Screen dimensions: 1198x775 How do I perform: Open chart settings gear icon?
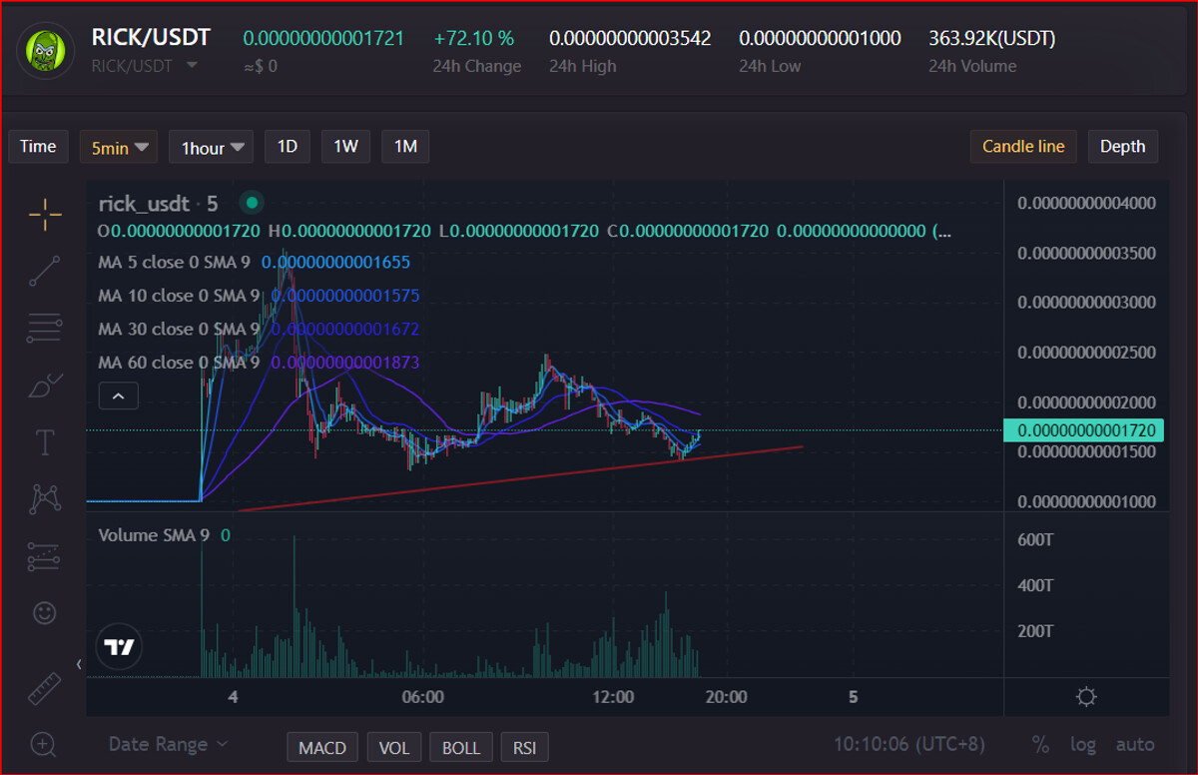[1087, 697]
